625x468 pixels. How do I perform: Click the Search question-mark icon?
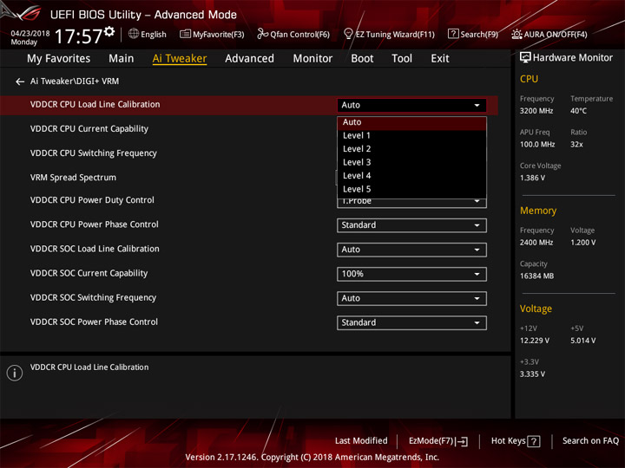[x=453, y=34]
